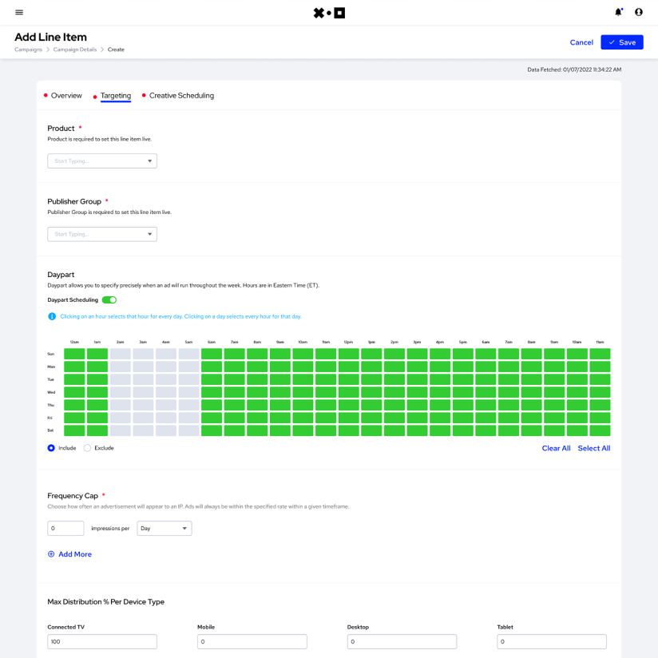The width and height of the screenshot is (658, 658).
Task: Expand the Publisher Group dropdown
Action: pos(102,234)
